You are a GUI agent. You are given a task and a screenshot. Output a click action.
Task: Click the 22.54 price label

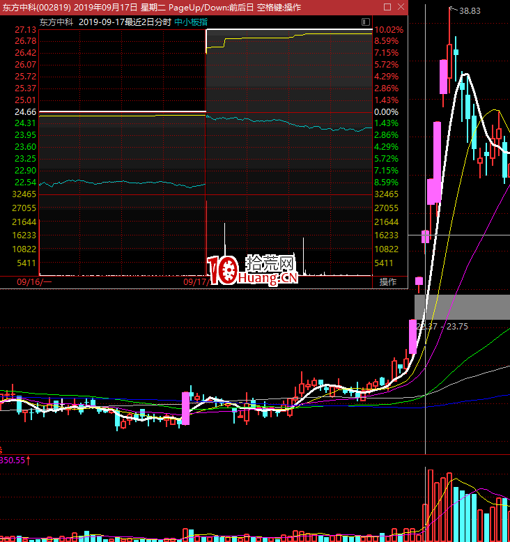[25, 182]
